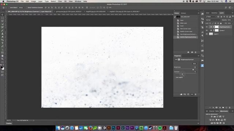Switch to the Channels tab
The image size is (234, 131).
coord(212,111)
